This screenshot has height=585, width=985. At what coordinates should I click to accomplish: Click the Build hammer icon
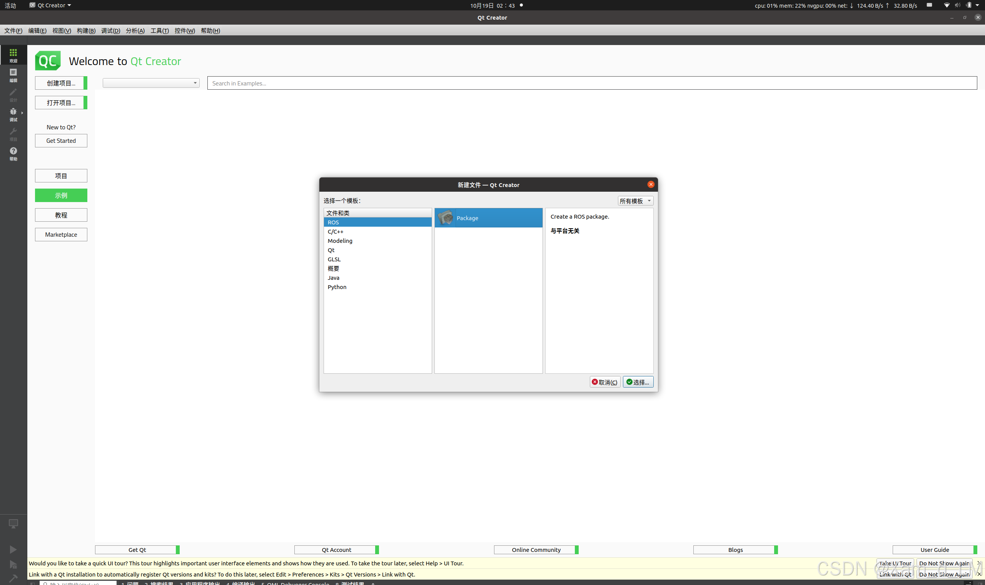click(13, 578)
